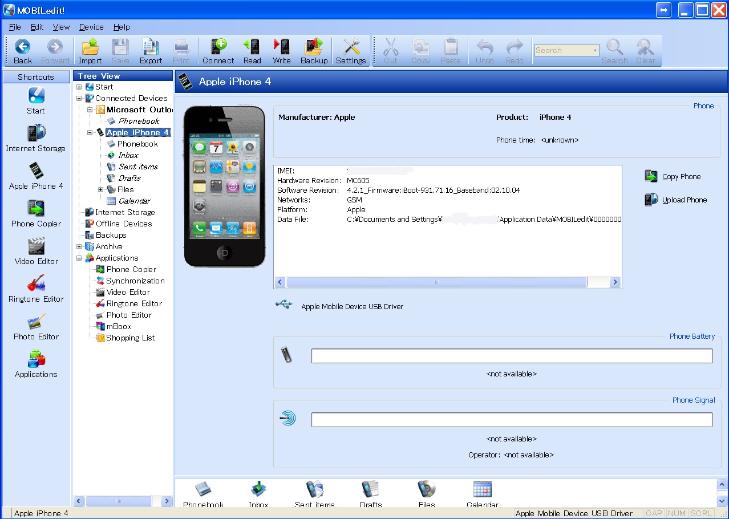The image size is (729, 519).
Task: Launch Video Editor from Shortcuts
Action: pos(36,251)
